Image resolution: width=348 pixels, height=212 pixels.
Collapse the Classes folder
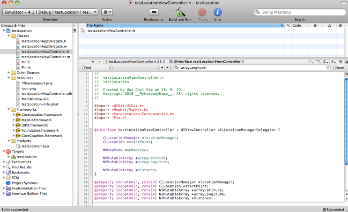click(8, 36)
